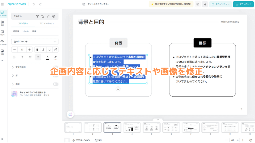Screen dimensions: 255x143
Task: Select the 目標 black label on slide
Action: pos(202,43)
